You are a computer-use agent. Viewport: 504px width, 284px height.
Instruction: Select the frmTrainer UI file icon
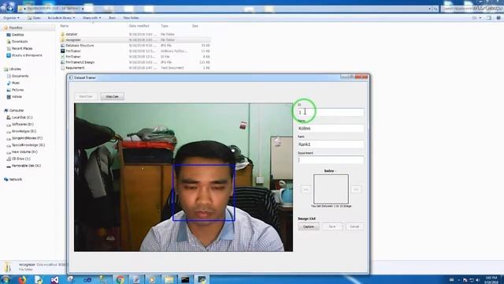pyautogui.click(x=63, y=57)
